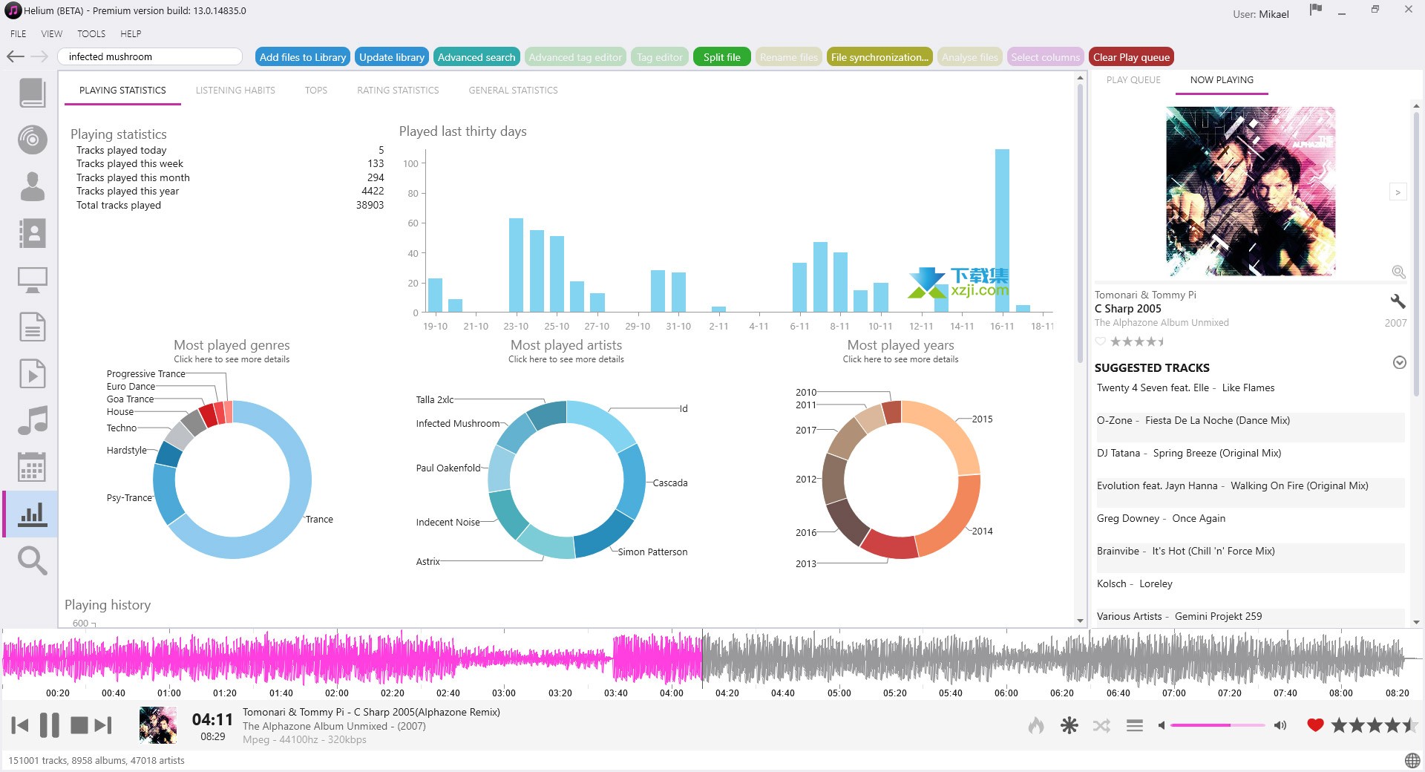Image resolution: width=1425 pixels, height=772 pixels.
Task: Click the volume down speaker icon
Action: (1161, 725)
